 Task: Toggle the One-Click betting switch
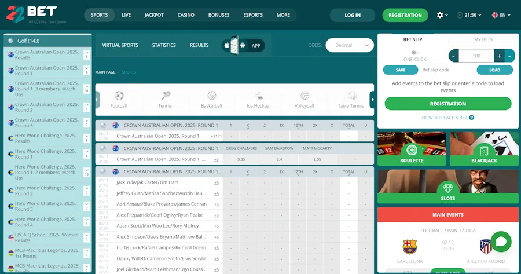pos(414,53)
